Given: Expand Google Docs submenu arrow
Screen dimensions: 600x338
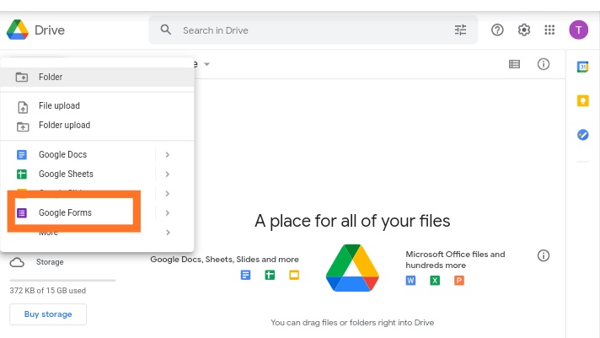Looking at the screenshot, I should coord(167,154).
